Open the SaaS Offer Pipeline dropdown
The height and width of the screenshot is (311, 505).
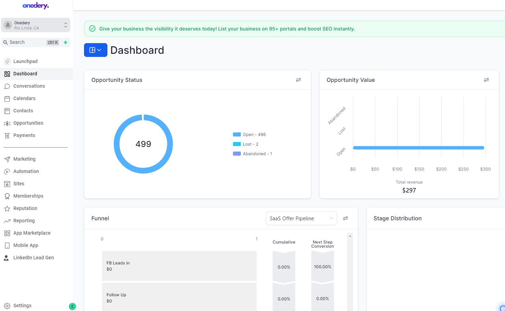click(302, 218)
